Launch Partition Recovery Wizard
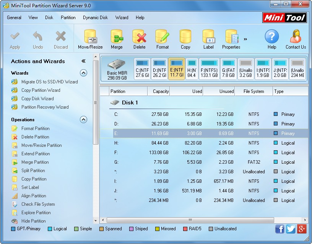 pyautogui.click(x=45, y=107)
